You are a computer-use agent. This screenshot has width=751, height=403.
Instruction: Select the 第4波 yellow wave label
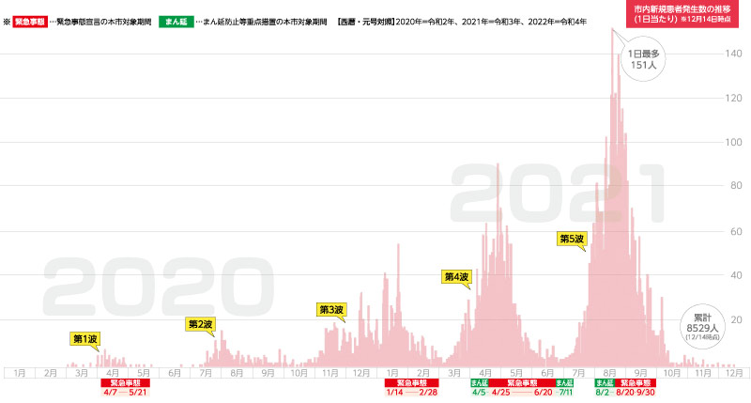455,276
